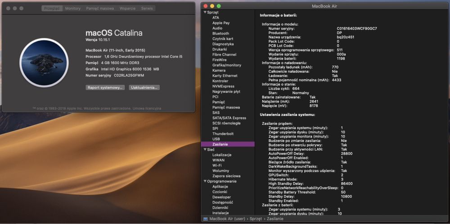The image size is (450, 224).
Task: Open the Serwis tab
Action: 147,9
